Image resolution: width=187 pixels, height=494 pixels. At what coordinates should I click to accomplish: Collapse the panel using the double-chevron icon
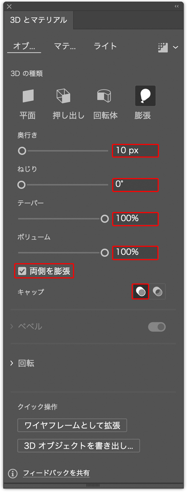pyautogui.click(x=177, y=6)
